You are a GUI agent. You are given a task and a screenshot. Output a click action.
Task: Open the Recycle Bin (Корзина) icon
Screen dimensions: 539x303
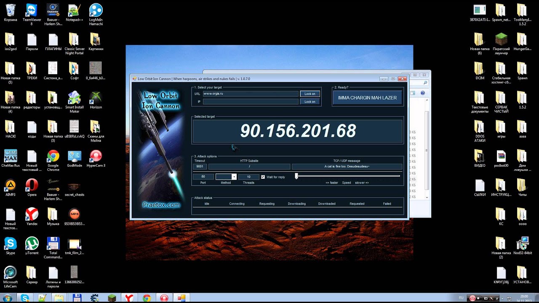(11, 13)
